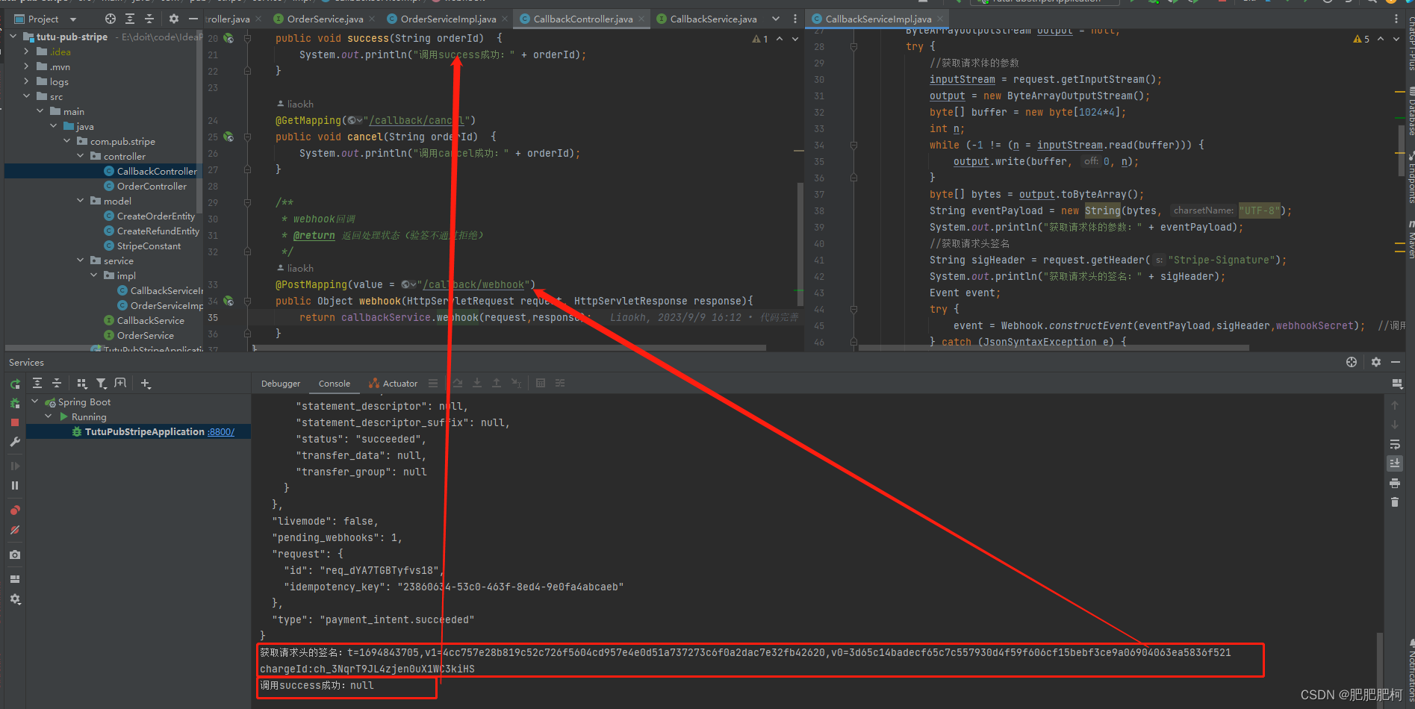Collapse the Spring Boot tree node

(x=34, y=402)
